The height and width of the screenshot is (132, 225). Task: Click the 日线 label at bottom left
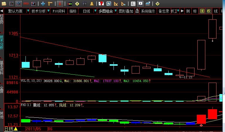pos(9,129)
